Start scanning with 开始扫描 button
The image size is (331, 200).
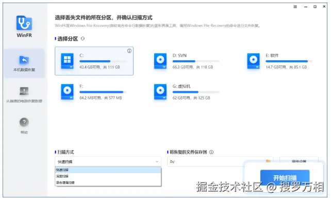[285, 178]
